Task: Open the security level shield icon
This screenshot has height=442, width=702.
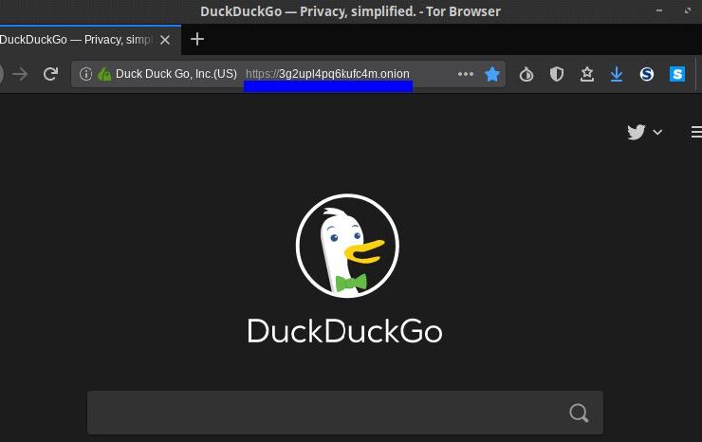Action: click(x=557, y=74)
